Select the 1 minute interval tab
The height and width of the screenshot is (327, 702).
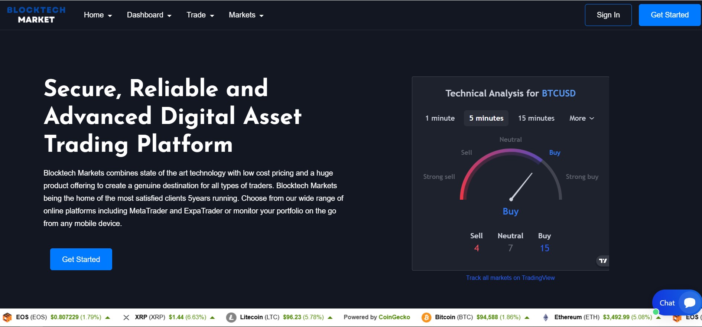pos(440,118)
